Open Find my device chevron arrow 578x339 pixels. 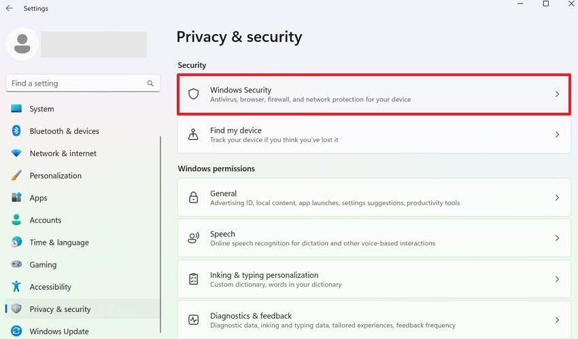(x=557, y=135)
